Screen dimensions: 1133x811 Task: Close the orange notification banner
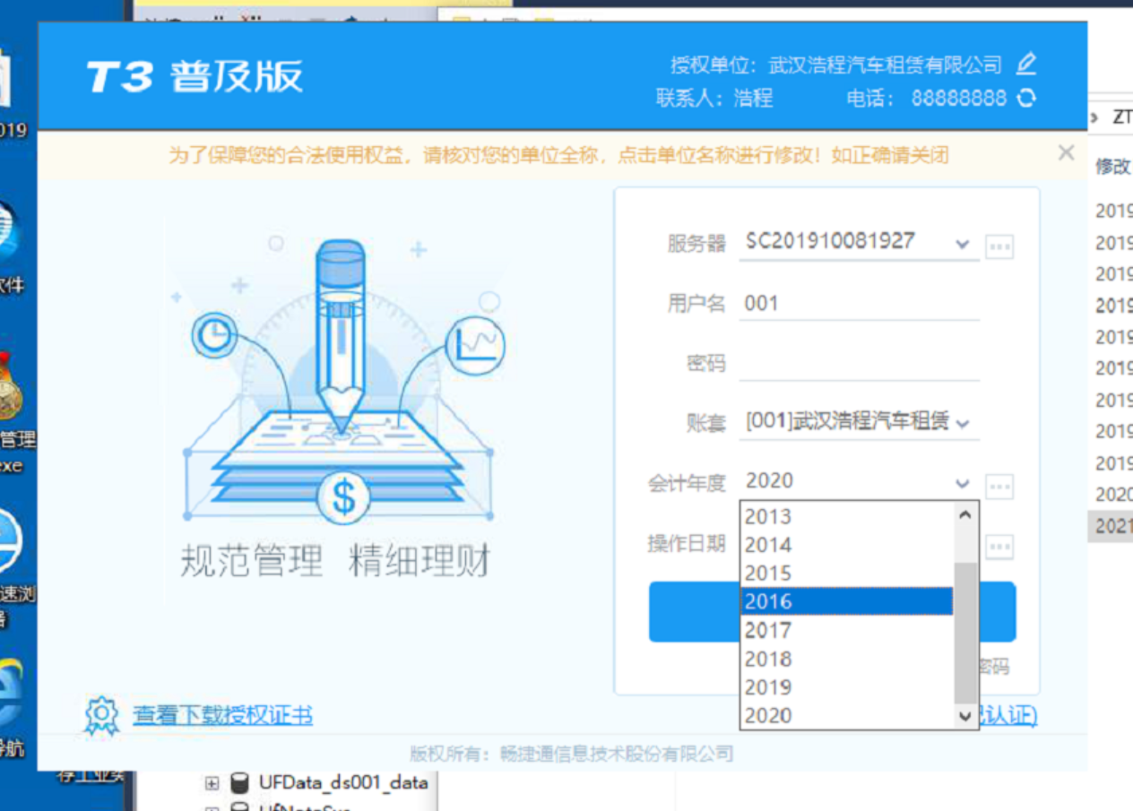[1066, 153]
